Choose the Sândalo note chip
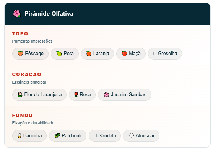216x151 pixels. point(105,136)
